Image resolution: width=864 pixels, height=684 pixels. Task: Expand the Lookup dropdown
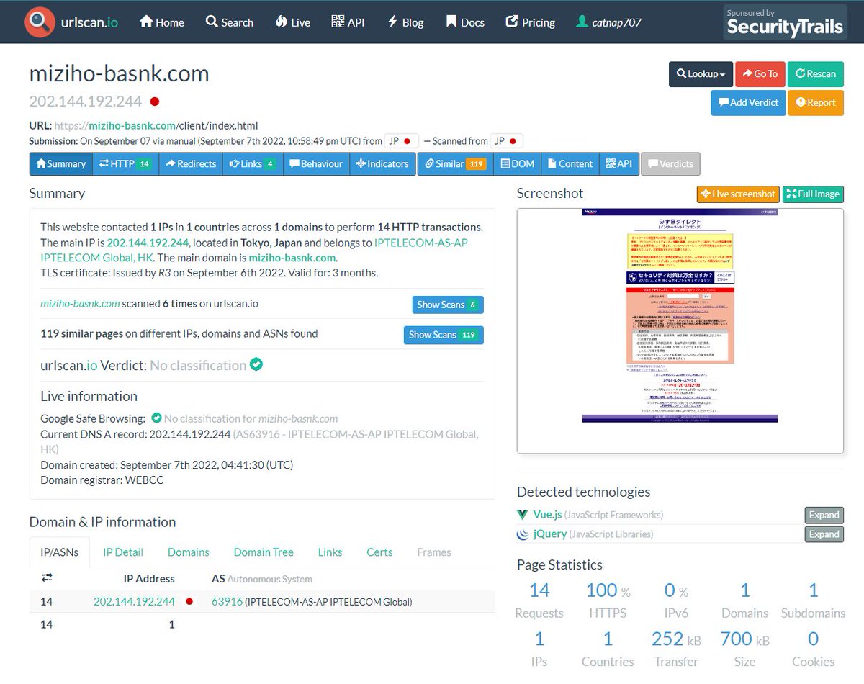[x=701, y=73]
